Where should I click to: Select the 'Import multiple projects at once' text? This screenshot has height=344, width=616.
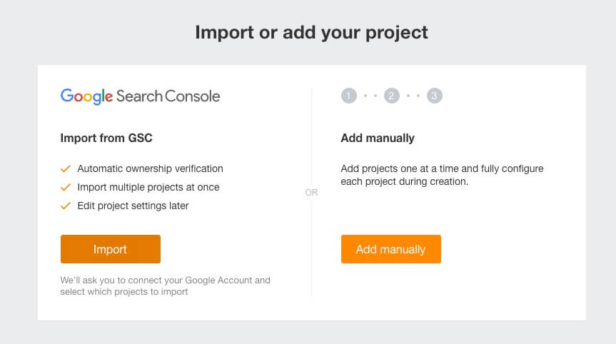[148, 188]
